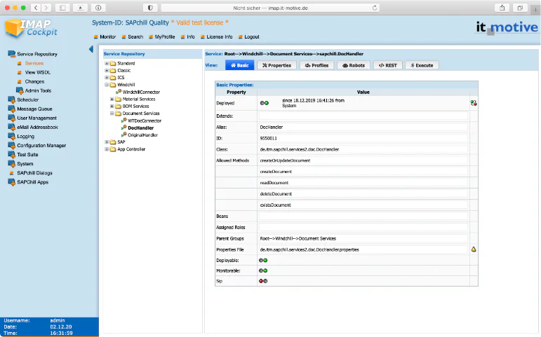Click Safari privacy shield icon
The width and height of the screenshot is (541, 337).
pos(150,8)
